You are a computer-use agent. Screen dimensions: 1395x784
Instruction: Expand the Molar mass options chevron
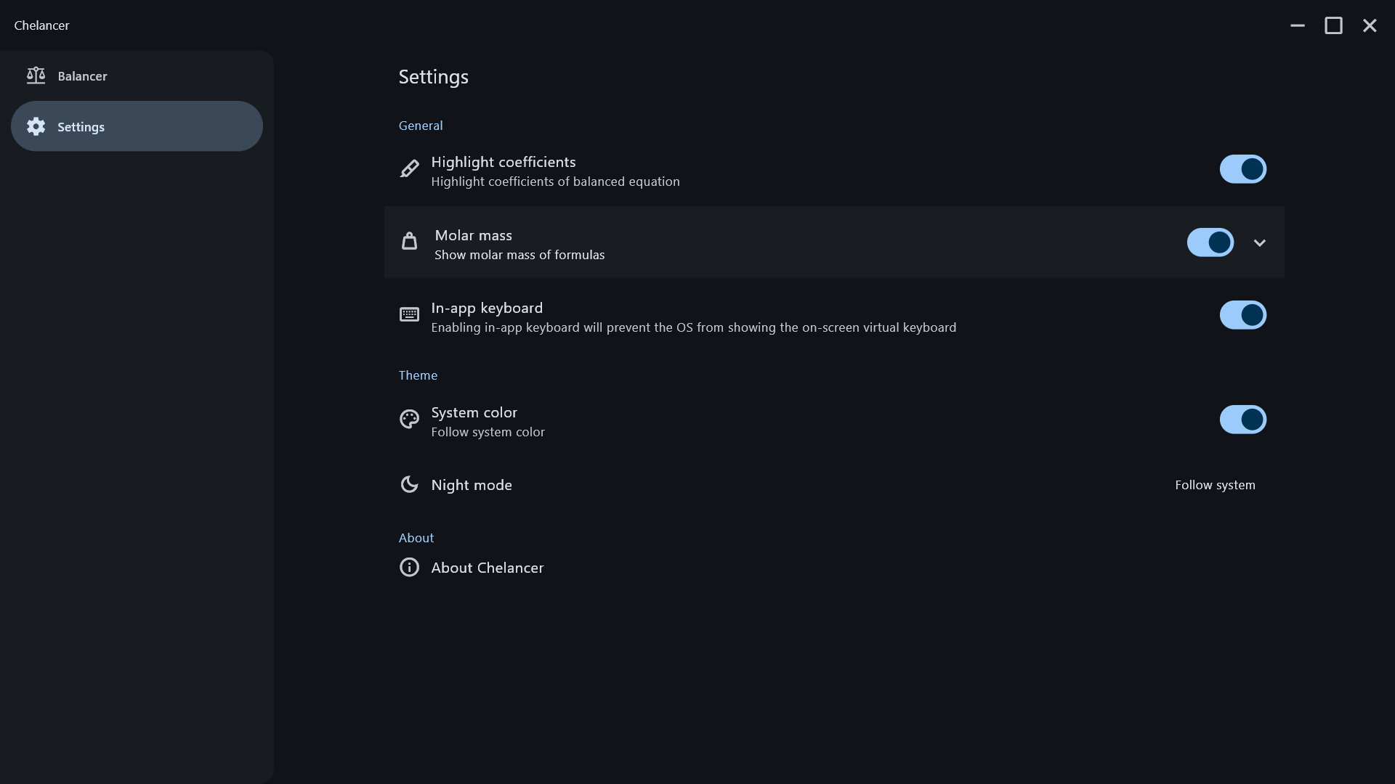[x=1260, y=243]
